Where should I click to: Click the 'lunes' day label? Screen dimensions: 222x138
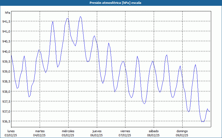point(11,131)
